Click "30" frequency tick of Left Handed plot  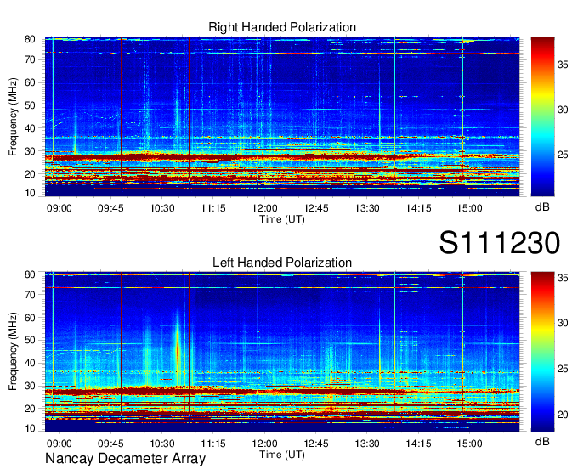pos(30,386)
